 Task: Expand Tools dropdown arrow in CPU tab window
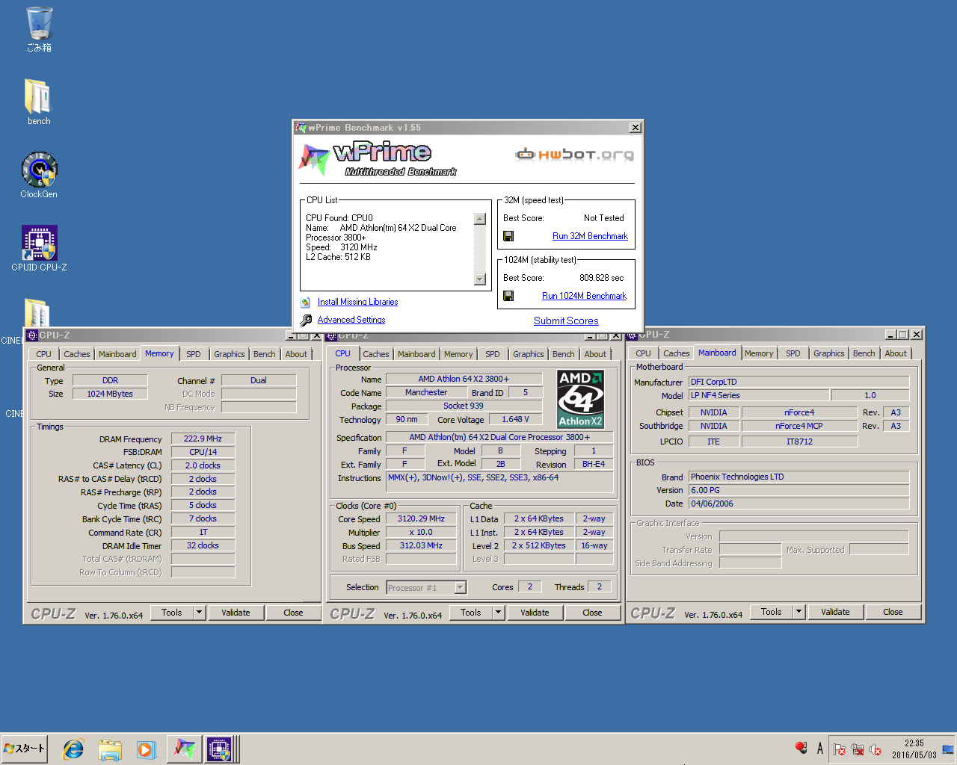pos(498,613)
